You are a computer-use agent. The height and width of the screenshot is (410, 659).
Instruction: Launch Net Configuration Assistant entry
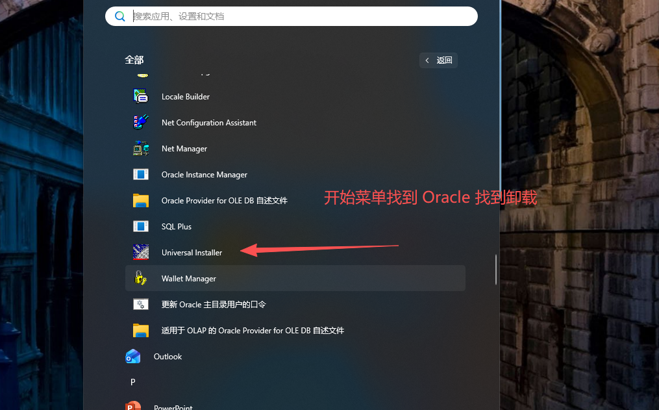(295, 122)
